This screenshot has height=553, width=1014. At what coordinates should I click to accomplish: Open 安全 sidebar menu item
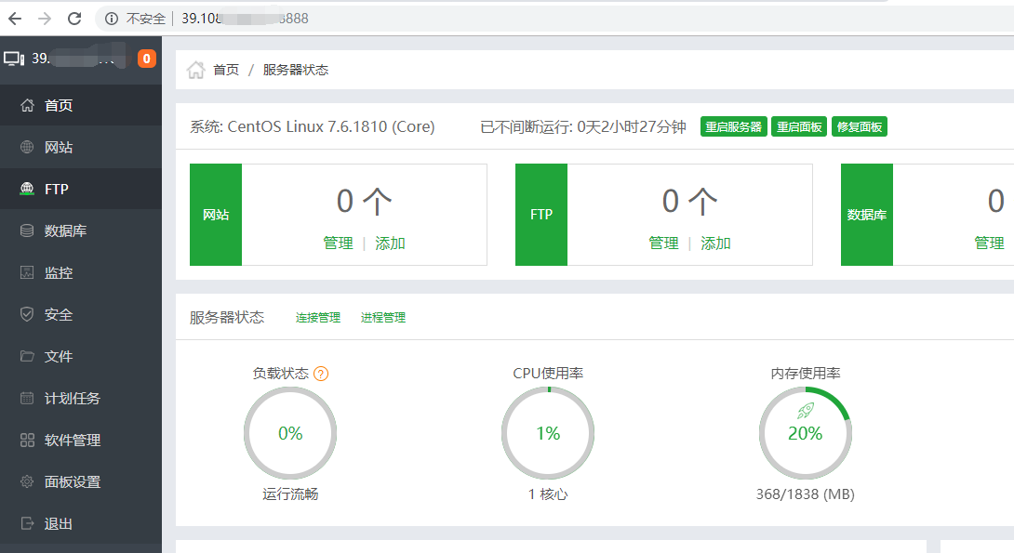[x=81, y=314]
